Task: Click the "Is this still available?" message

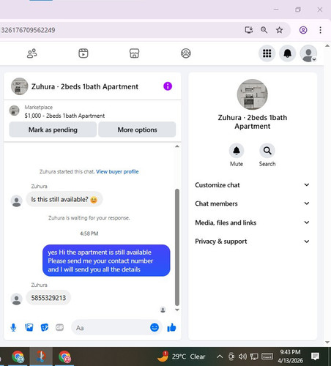Action: (x=64, y=199)
